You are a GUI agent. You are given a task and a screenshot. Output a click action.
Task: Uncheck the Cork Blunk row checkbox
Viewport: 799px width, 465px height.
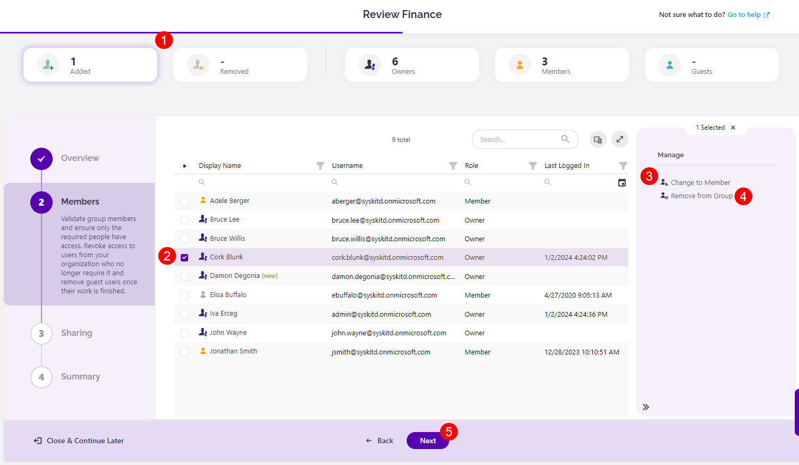point(184,257)
